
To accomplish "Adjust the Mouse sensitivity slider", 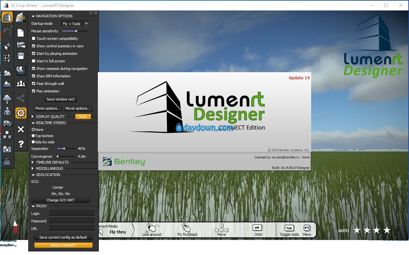I will (x=75, y=31).
